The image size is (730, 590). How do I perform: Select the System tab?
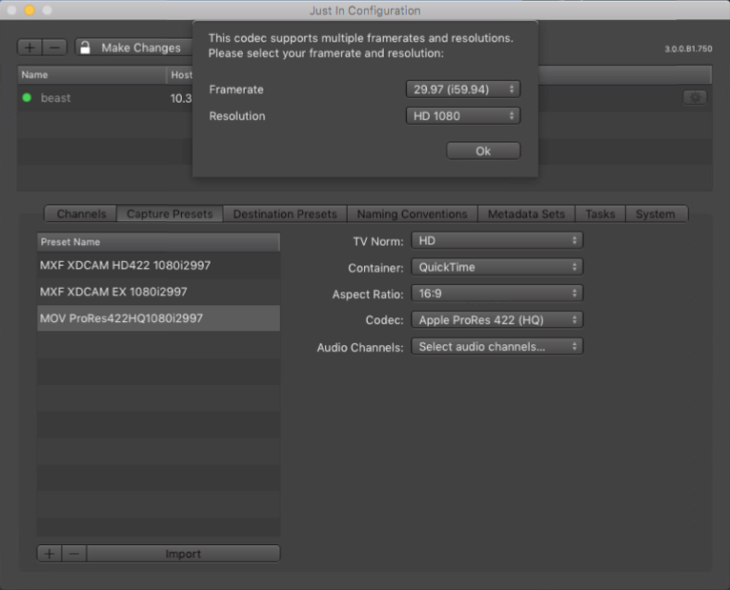(x=656, y=214)
